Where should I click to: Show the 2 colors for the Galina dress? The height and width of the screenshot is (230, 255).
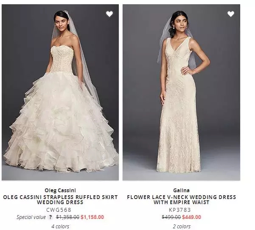coord(182,227)
